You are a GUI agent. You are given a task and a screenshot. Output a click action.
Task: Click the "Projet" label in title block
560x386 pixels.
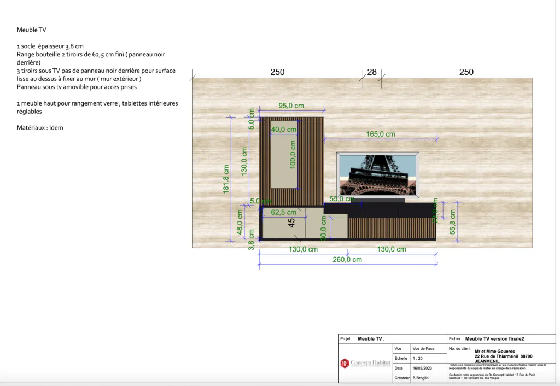pyautogui.click(x=346, y=338)
